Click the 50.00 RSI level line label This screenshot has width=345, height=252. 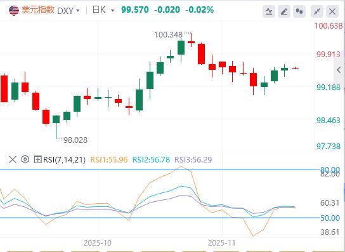click(330, 218)
